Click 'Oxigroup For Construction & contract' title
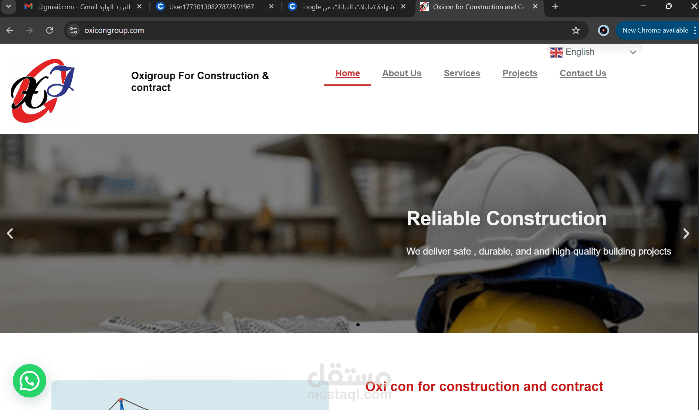The height and width of the screenshot is (410, 699). tap(200, 81)
